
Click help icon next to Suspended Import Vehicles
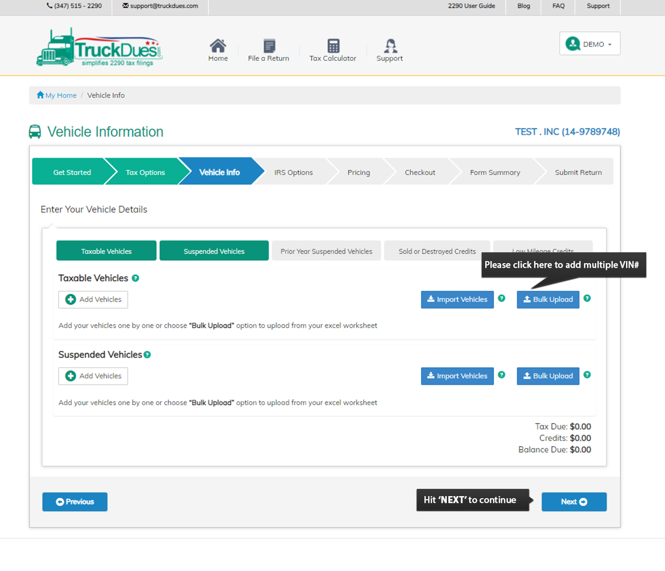501,375
